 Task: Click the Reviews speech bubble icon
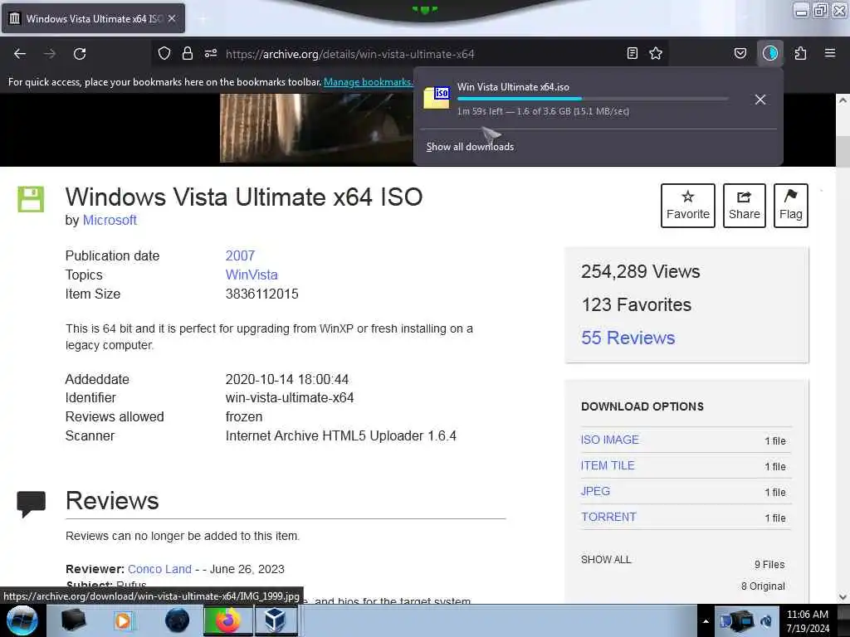[x=31, y=503]
